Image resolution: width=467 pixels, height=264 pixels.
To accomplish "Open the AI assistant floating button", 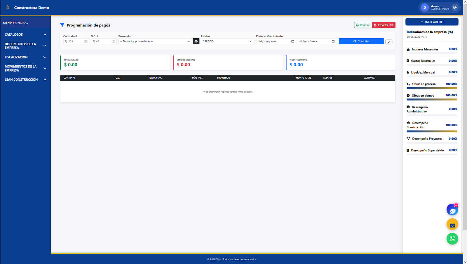I will (452, 210).
